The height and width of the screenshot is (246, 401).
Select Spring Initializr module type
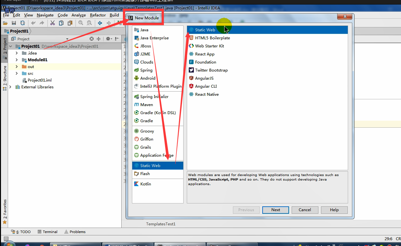158,97
